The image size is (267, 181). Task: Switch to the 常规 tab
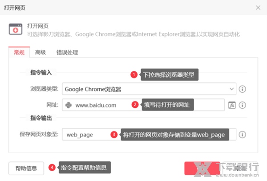coord(19,53)
